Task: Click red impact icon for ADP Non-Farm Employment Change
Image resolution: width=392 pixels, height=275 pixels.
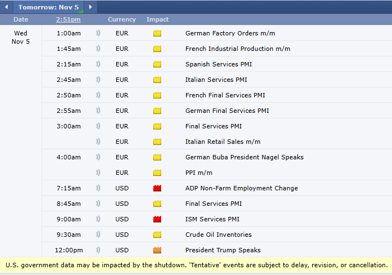Action: [157, 188]
